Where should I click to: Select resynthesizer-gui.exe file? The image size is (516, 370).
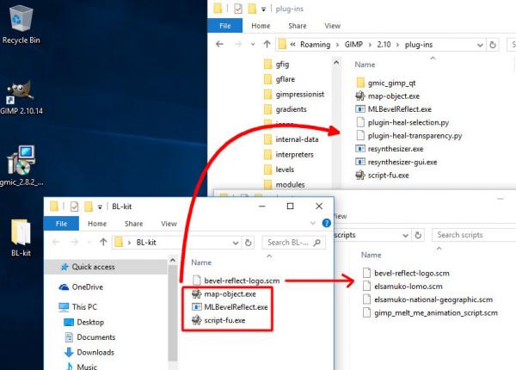396,162
